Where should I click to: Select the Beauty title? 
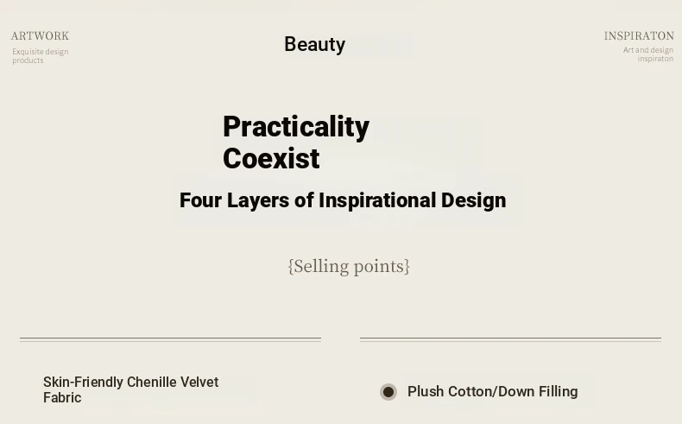click(x=315, y=44)
